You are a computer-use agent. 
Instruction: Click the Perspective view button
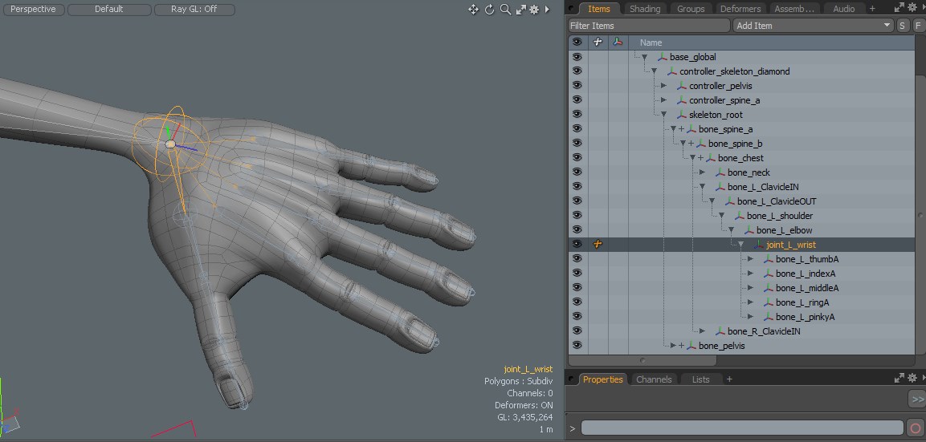(33, 10)
